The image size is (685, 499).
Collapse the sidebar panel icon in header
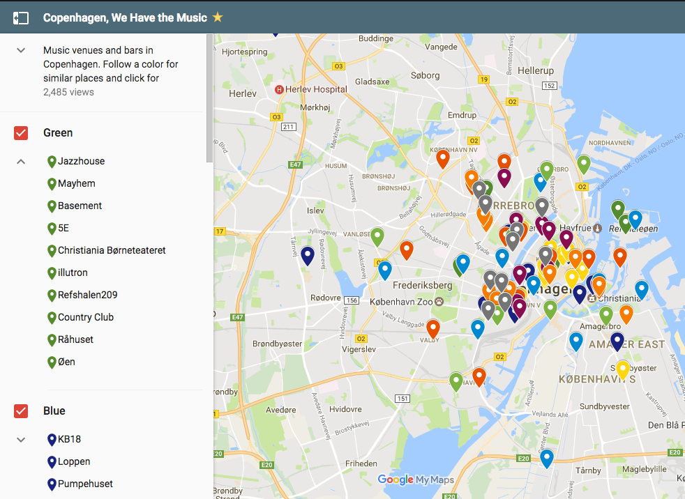pyautogui.click(x=20, y=18)
